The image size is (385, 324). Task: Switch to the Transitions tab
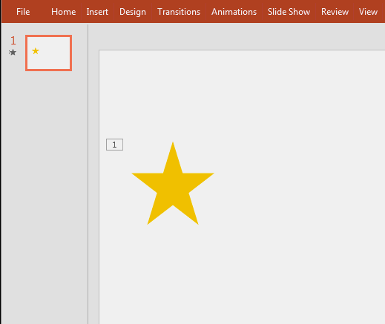(179, 12)
